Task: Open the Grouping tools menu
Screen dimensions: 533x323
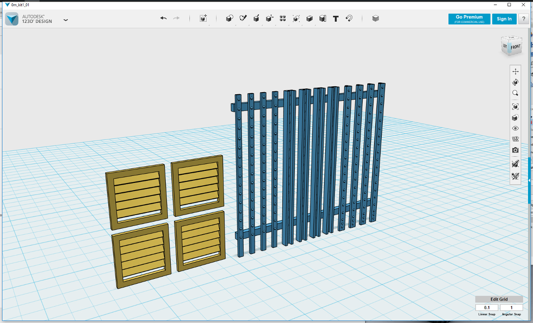Action: (x=296, y=18)
